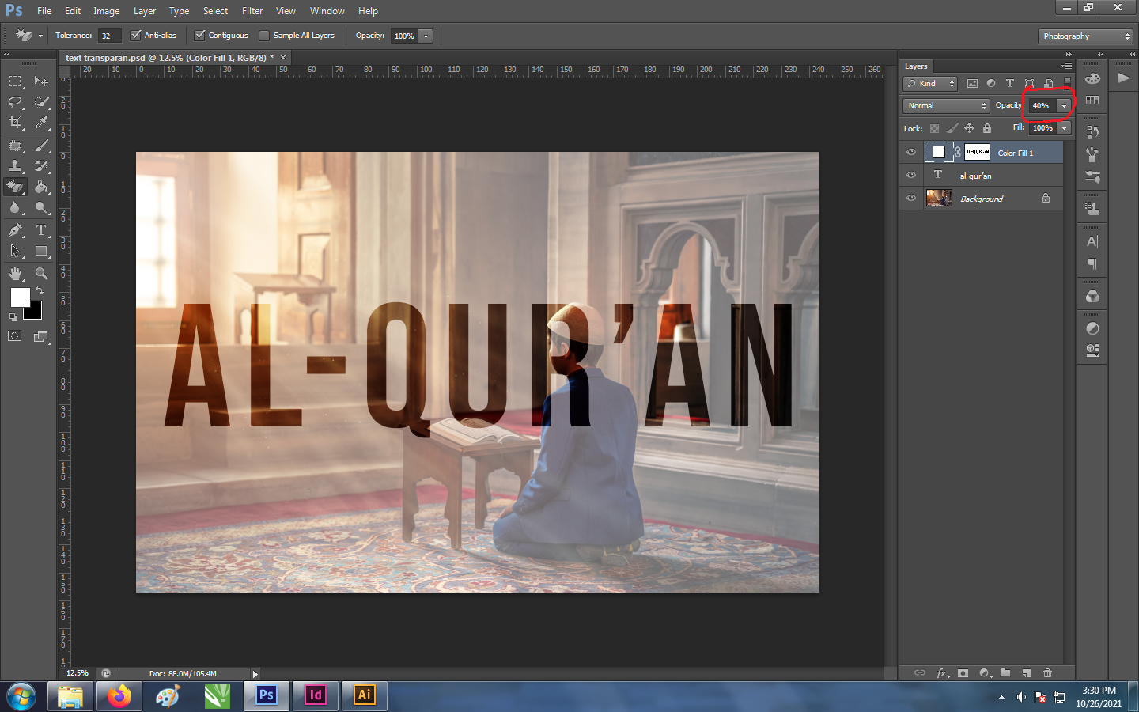Screen dimensions: 1139x712
Task: Click the foreground color swatch
Action: (x=20, y=297)
